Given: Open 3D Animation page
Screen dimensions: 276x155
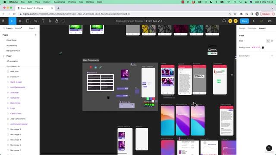Looking at the screenshot, I should pyautogui.click(x=12, y=61).
